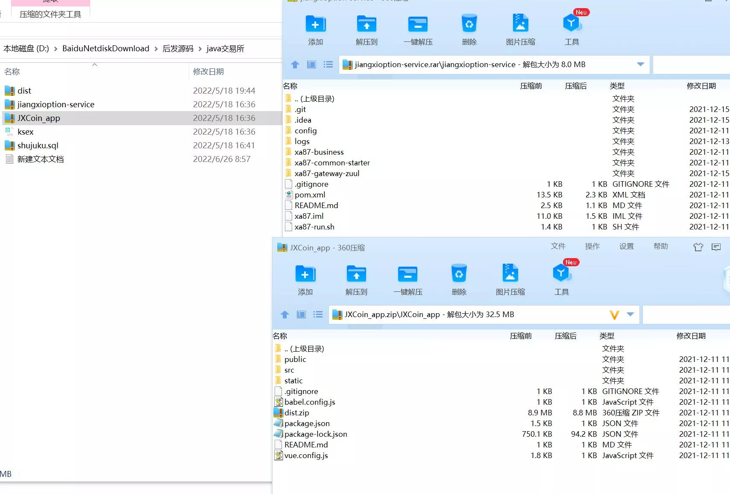The height and width of the screenshot is (494, 730).
Task: Open the 设置 settings menu
Action: click(627, 246)
